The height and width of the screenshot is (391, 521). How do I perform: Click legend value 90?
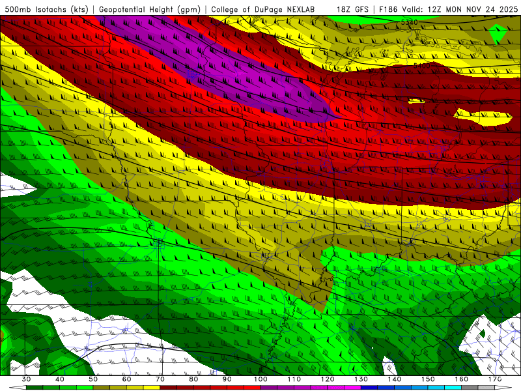(227, 379)
